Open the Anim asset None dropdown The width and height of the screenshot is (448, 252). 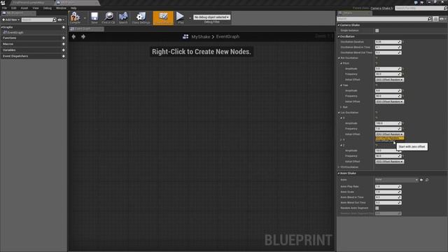(397, 180)
